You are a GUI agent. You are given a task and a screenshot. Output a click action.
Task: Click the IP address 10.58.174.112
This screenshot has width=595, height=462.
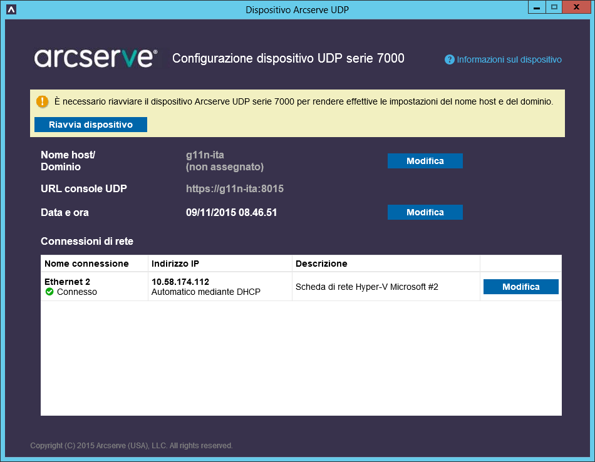[180, 282]
